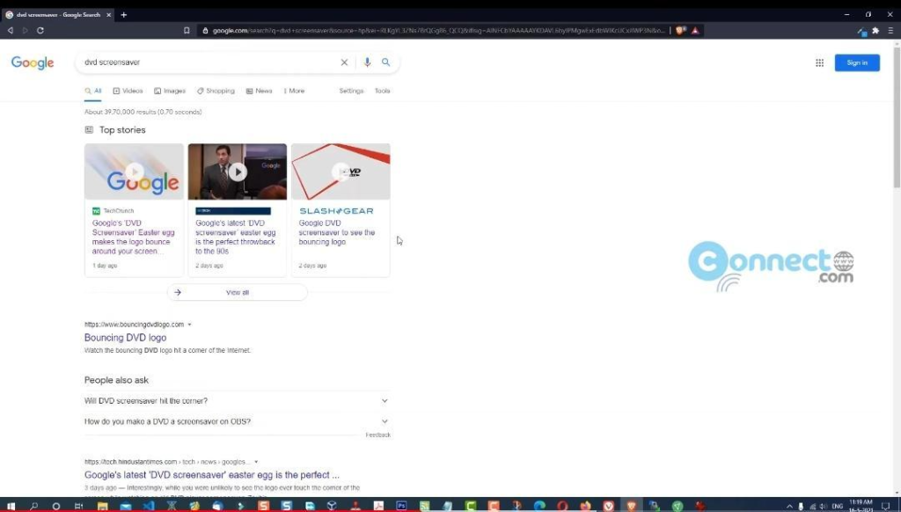Open the Google apps grid
The height and width of the screenshot is (512, 901).
click(819, 62)
